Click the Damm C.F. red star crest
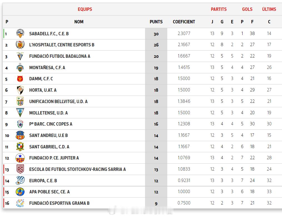This screenshot has height=217, width=282. tap(20, 79)
